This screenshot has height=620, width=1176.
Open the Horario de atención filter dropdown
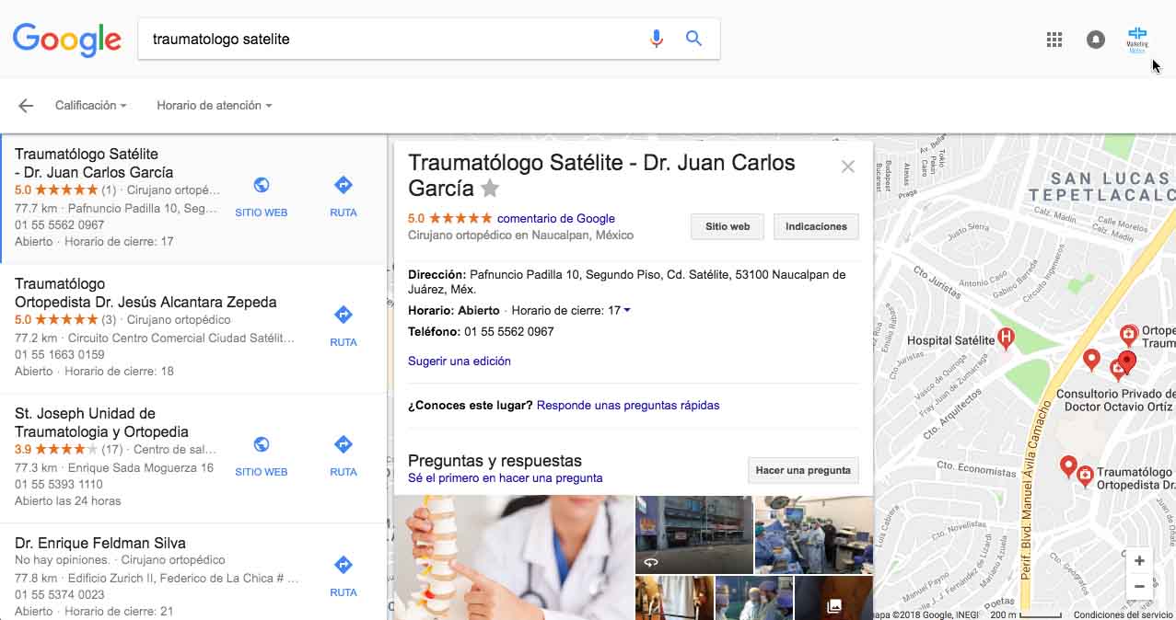(214, 106)
